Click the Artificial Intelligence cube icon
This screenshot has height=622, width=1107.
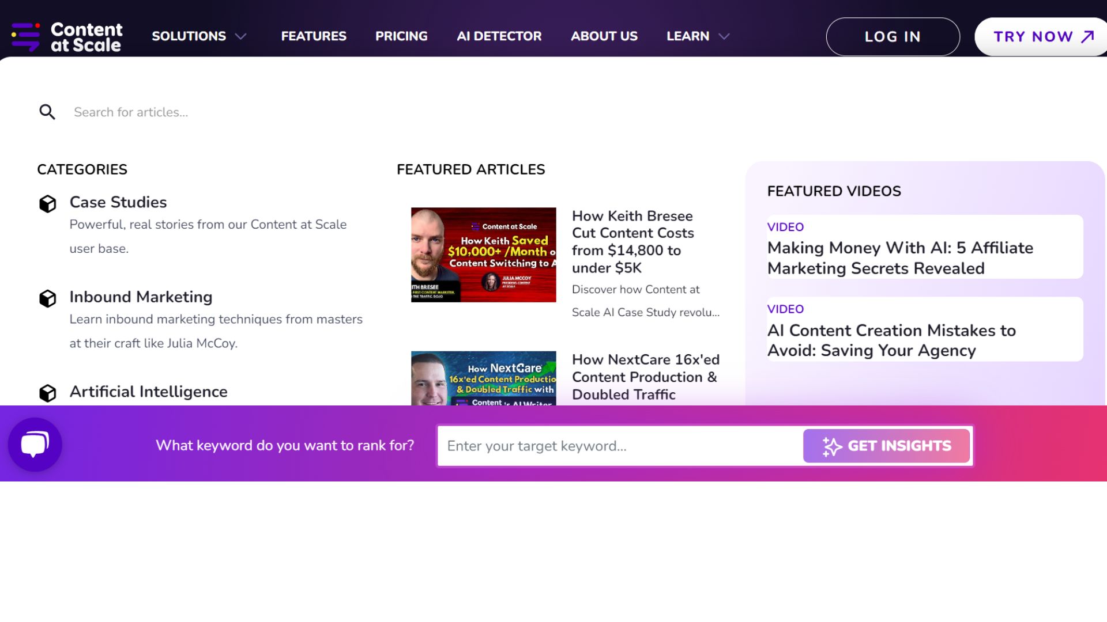point(48,393)
